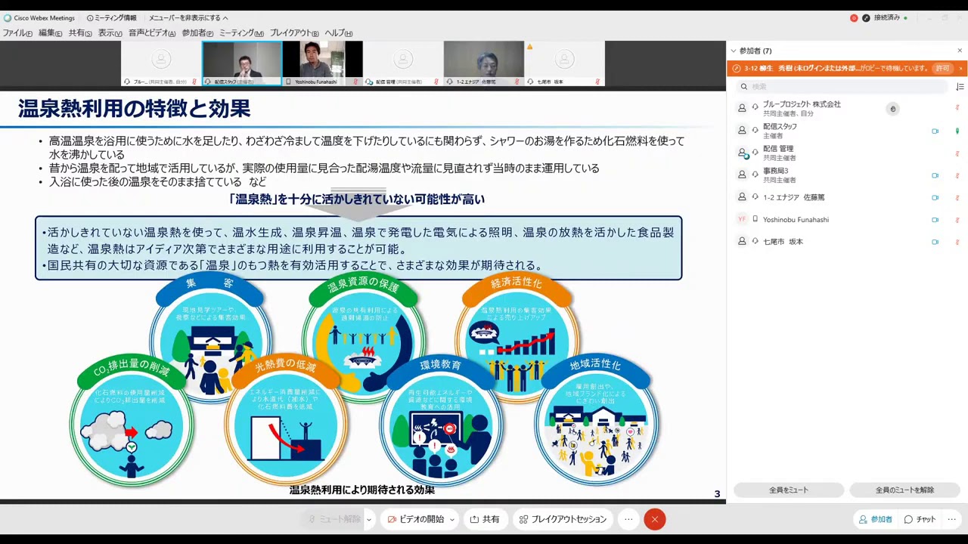The image size is (968, 544).
Task: Click raise hand icon for ブループロジェクト 株式会社
Action: click(x=892, y=109)
